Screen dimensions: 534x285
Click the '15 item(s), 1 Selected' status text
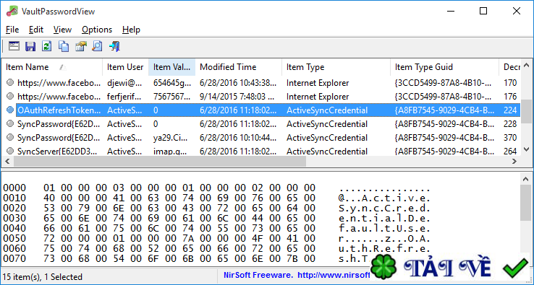point(43,277)
